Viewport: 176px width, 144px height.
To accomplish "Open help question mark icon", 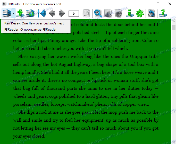I will click(163, 13).
